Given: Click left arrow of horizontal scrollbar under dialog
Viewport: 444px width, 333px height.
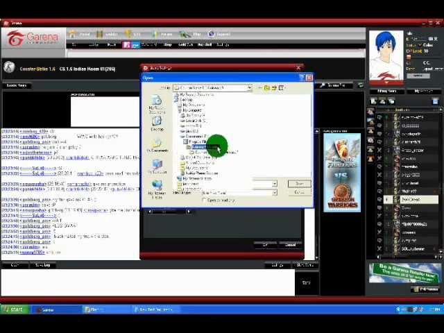Looking at the screenshot, I should (x=150, y=212).
